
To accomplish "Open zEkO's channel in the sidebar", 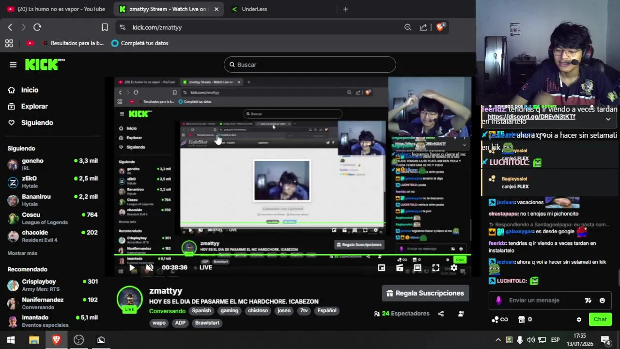I will [52, 182].
